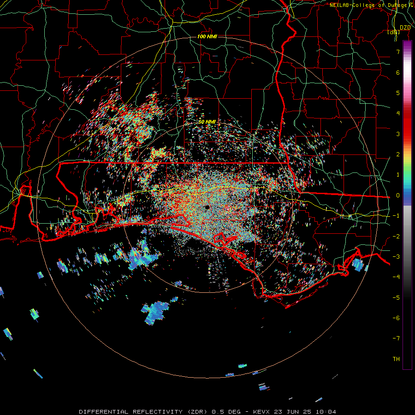The image size is (415, 415).
Task: Click the KEVX station identifier
Action: pos(261,412)
